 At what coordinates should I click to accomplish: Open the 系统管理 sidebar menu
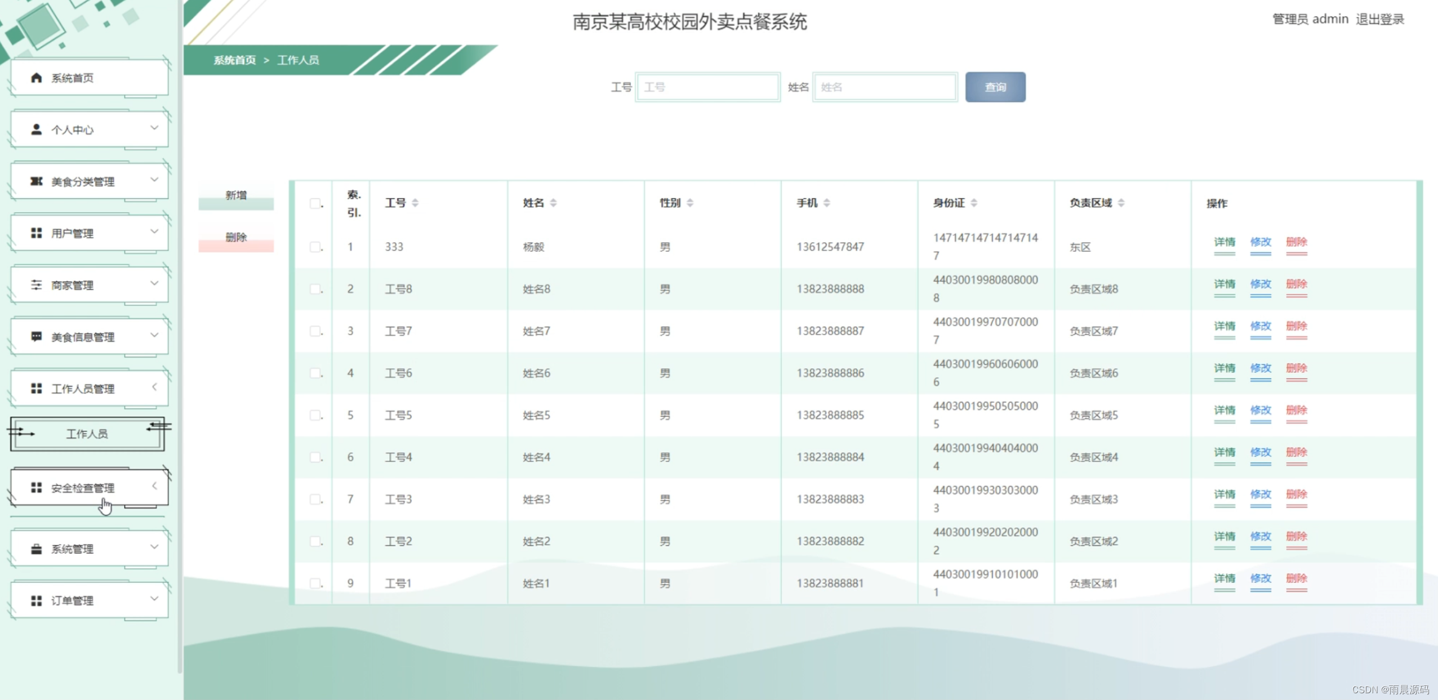tap(90, 549)
